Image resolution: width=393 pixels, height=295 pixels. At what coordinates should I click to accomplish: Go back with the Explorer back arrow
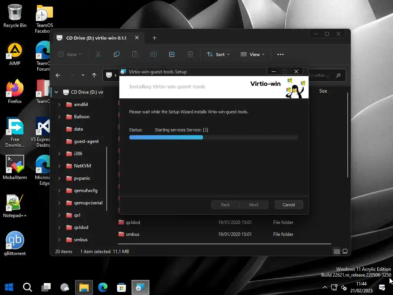(x=58, y=75)
